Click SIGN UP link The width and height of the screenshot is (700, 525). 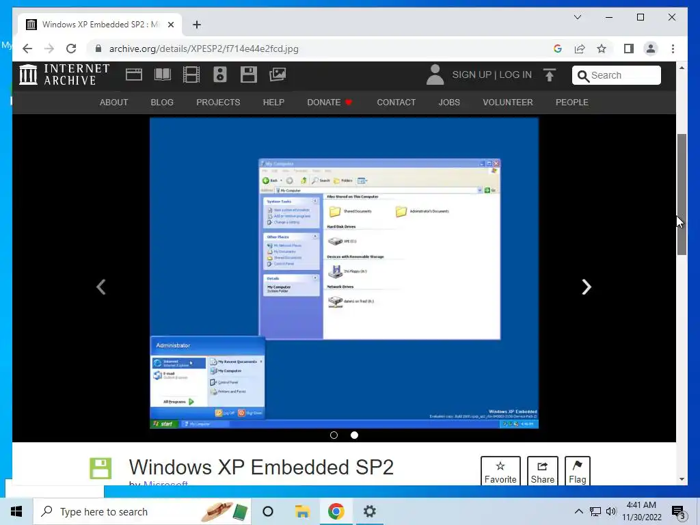click(x=472, y=75)
